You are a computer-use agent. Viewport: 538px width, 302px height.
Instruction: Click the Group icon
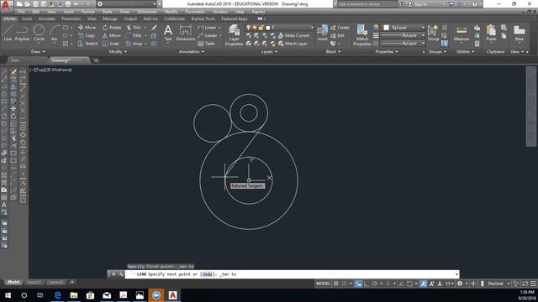[x=433, y=33]
